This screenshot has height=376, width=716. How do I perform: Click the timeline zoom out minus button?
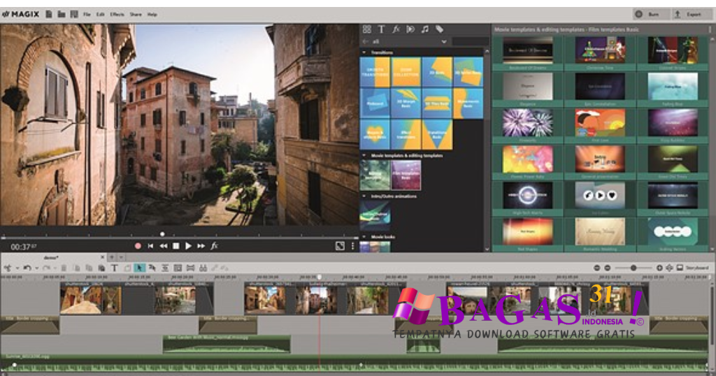pyautogui.click(x=608, y=268)
